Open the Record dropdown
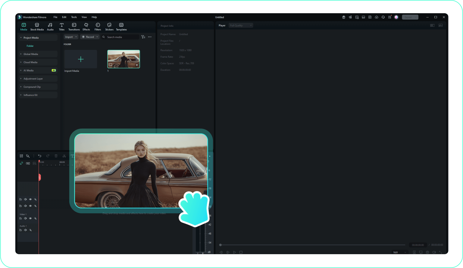Image resolution: width=463 pixels, height=268 pixels. click(90, 37)
